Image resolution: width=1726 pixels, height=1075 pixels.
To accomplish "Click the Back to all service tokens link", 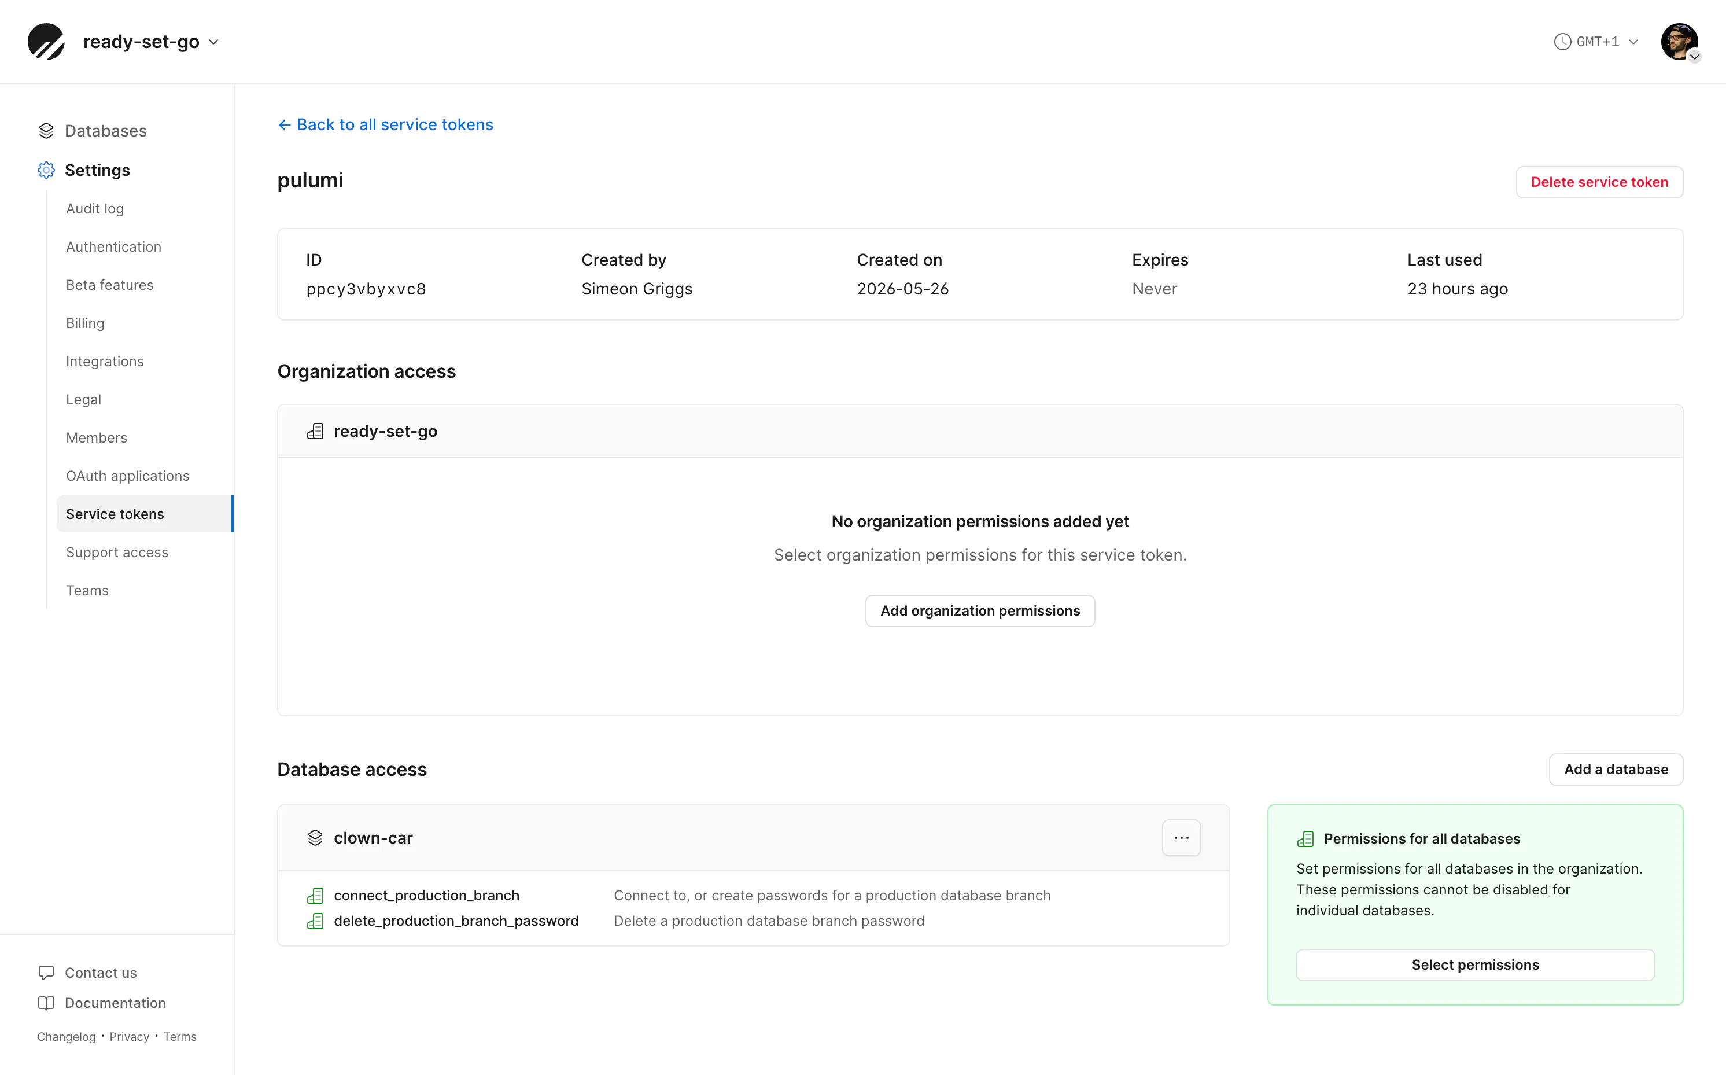I will (385, 124).
